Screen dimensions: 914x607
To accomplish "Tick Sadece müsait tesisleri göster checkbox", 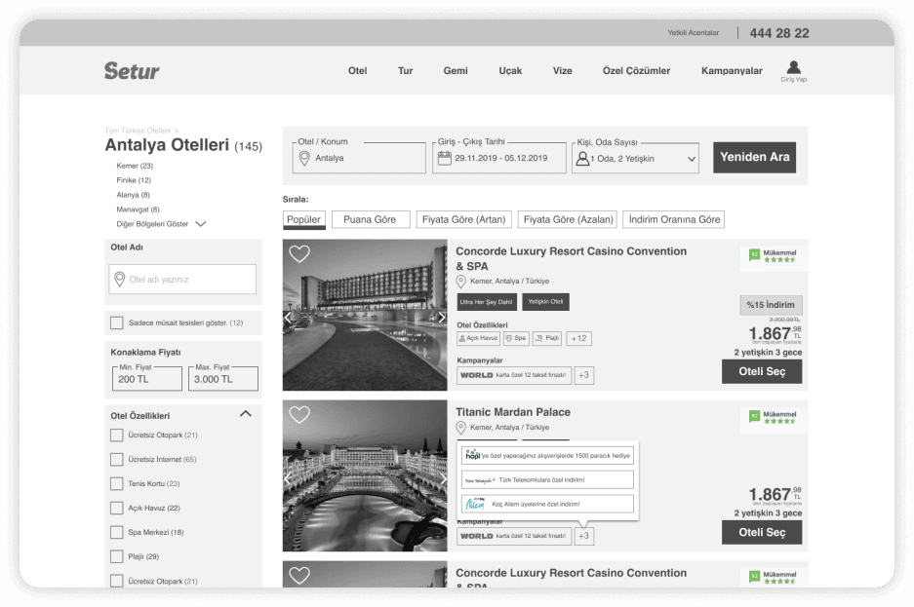I will click(117, 323).
